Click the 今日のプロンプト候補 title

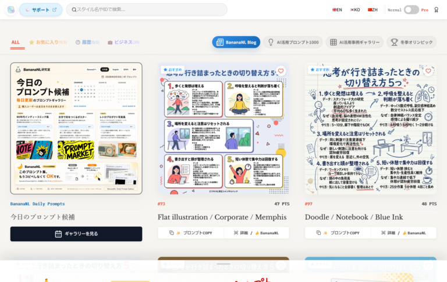42,217
